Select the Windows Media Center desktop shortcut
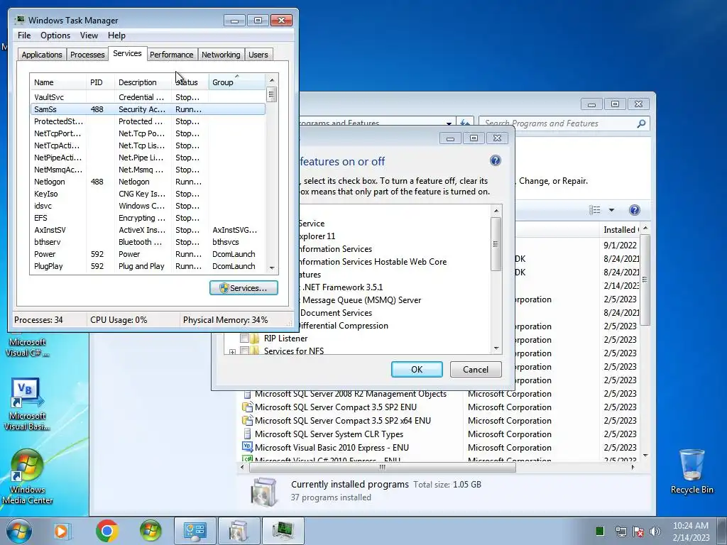This screenshot has width=727, height=545. click(x=27, y=478)
